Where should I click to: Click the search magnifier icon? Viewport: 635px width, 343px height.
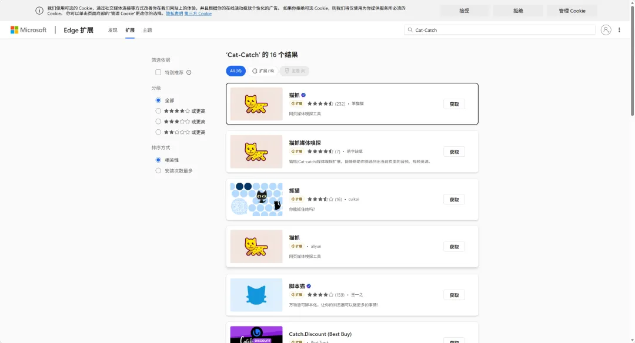point(410,30)
